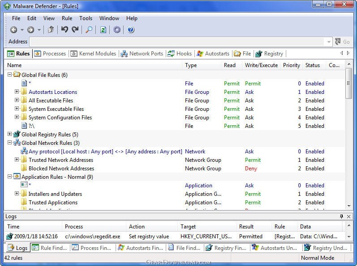The image size is (357, 266).
Task: Open the View menu
Action: 49,18
